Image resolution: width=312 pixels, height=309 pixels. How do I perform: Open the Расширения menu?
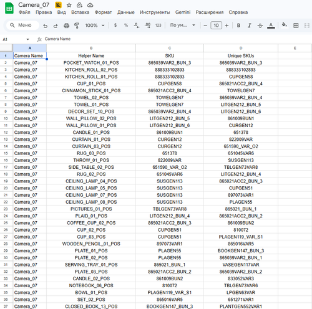click(x=210, y=12)
